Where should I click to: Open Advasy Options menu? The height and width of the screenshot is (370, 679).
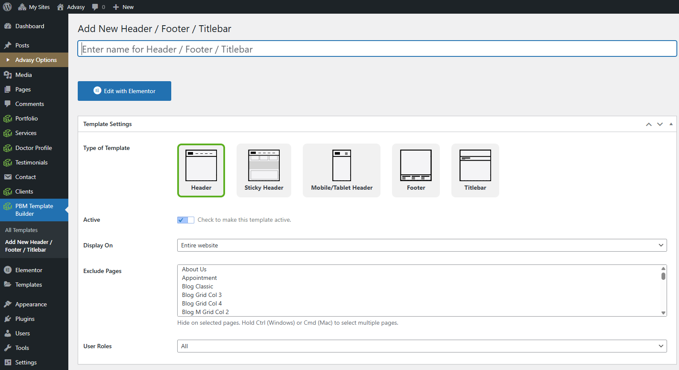point(36,60)
